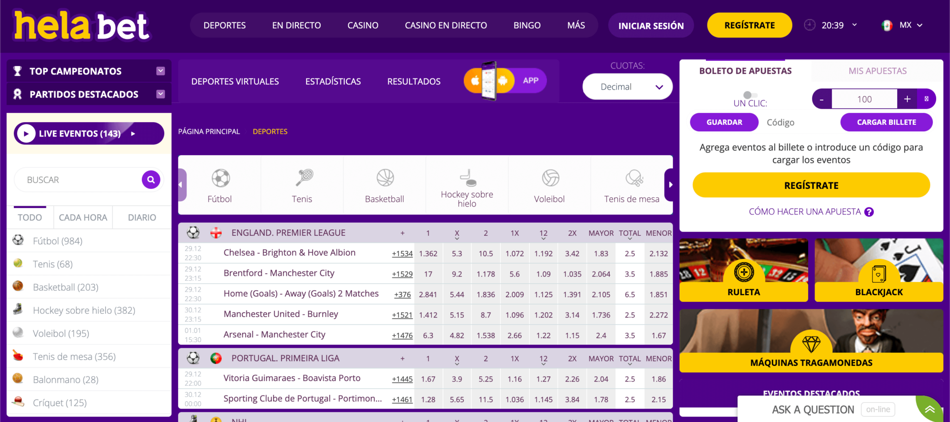Screen dimensions: 950x422
Task: Decrease stake with minus button
Action: 822,99
